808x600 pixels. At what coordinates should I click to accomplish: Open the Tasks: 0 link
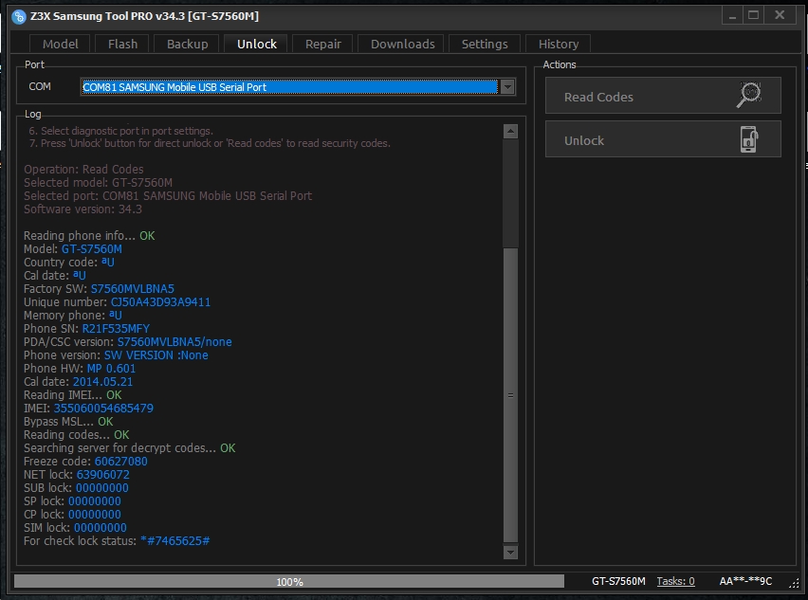point(675,581)
